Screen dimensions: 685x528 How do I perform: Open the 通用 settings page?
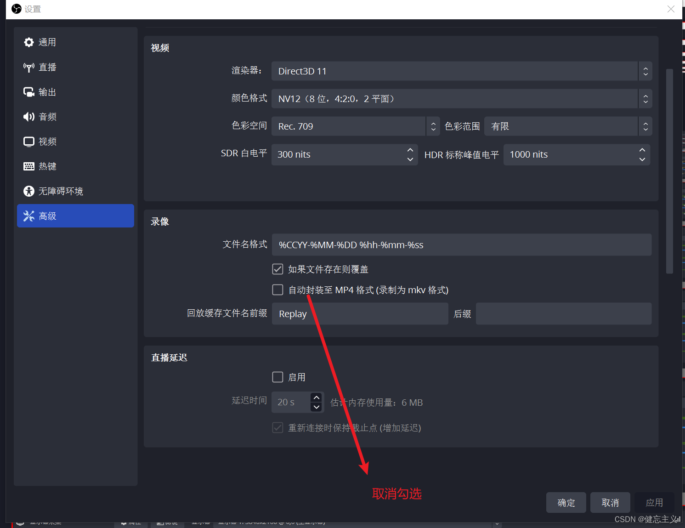(75, 42)
